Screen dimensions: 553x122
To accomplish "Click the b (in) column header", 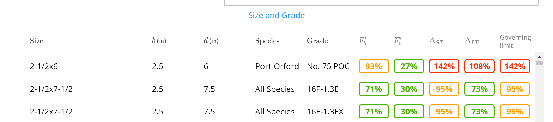I will pos(159,41).
